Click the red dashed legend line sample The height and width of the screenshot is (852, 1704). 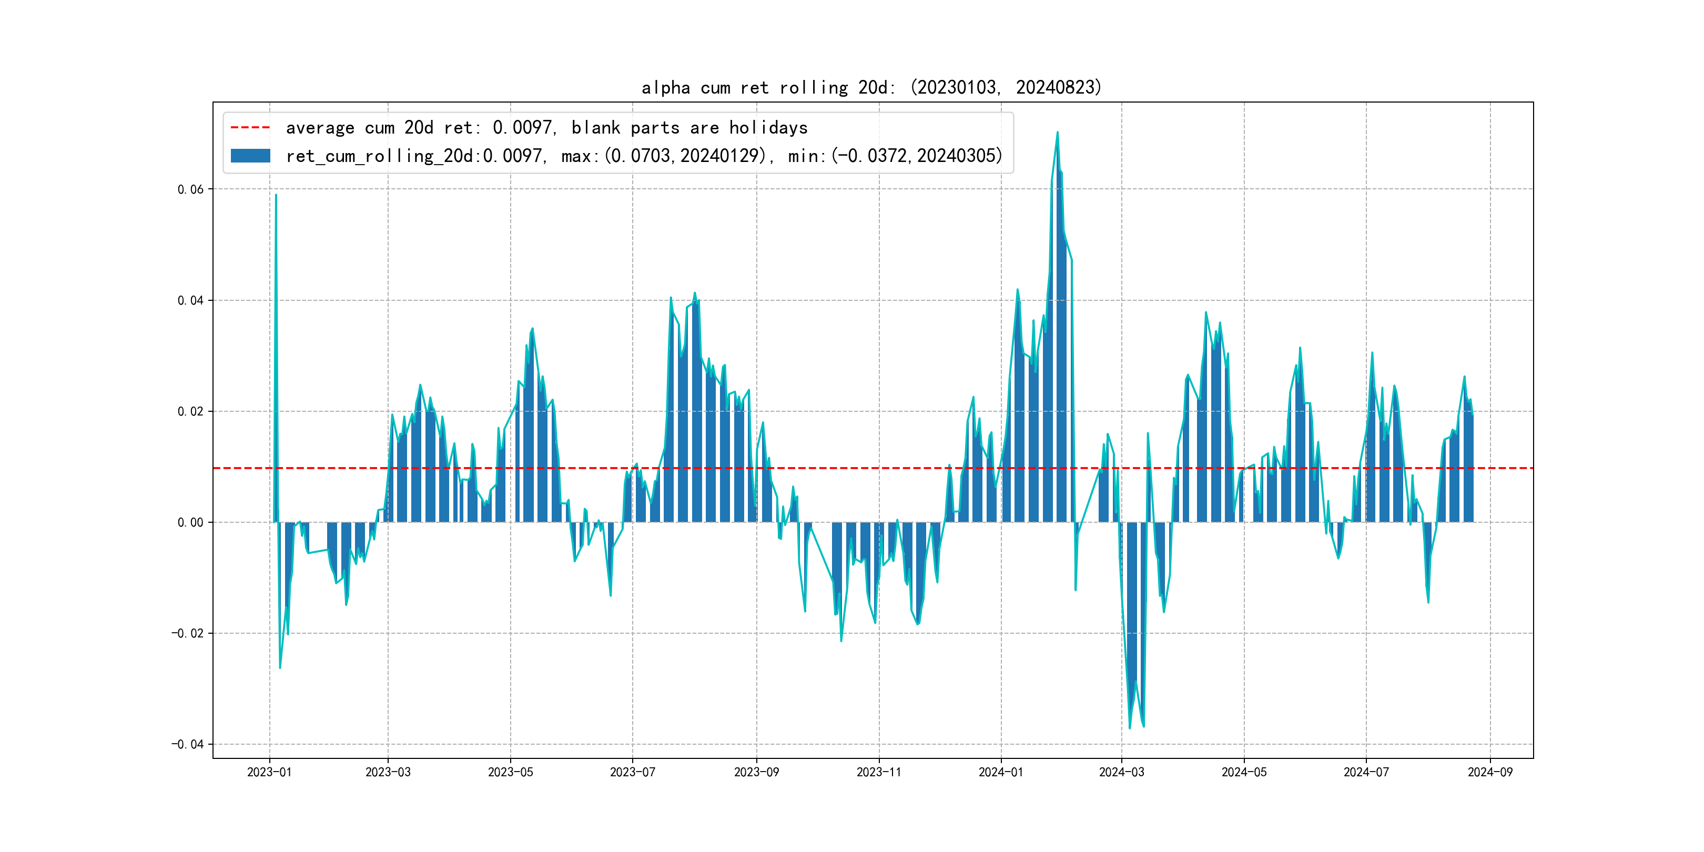point(250,128)
